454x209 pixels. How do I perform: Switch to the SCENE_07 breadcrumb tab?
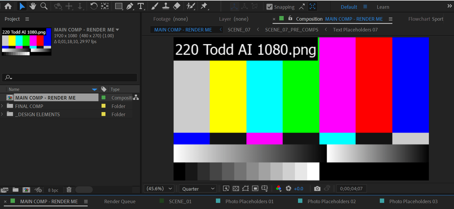[239, 29]
